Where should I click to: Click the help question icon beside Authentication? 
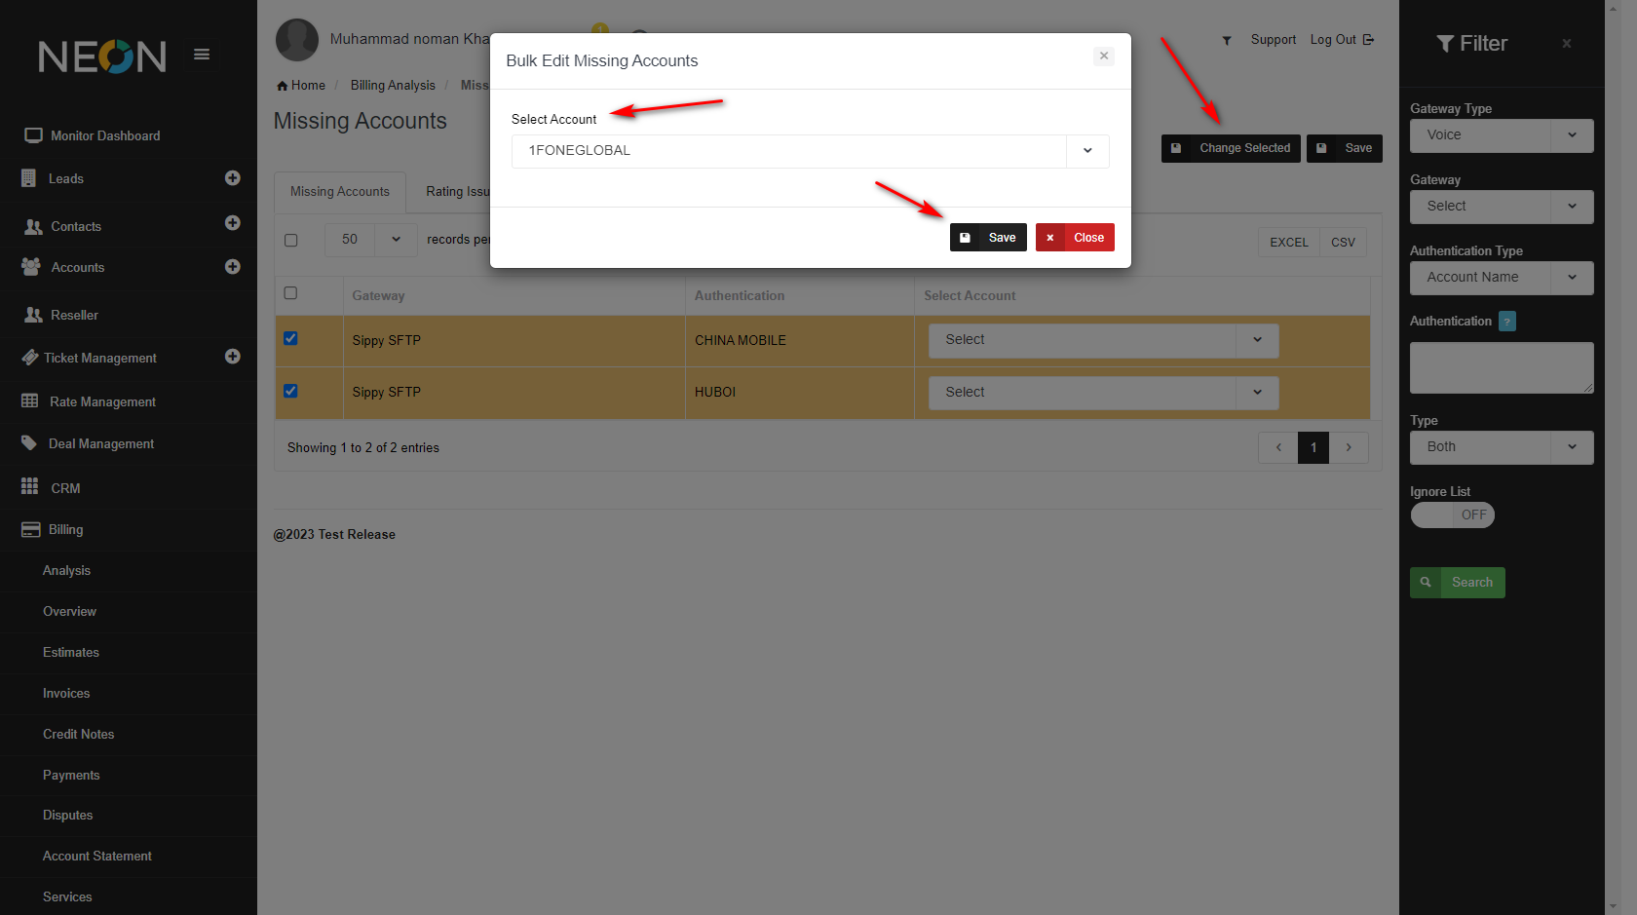coord(1506,322)
